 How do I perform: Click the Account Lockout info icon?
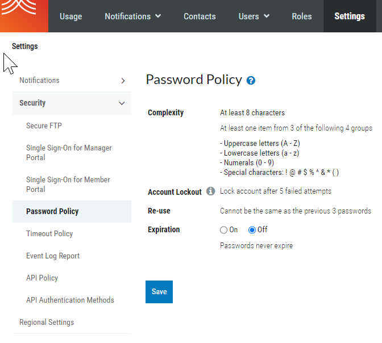point(210,191)
